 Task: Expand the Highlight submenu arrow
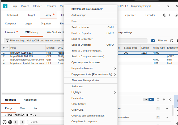tap(115, 92)
